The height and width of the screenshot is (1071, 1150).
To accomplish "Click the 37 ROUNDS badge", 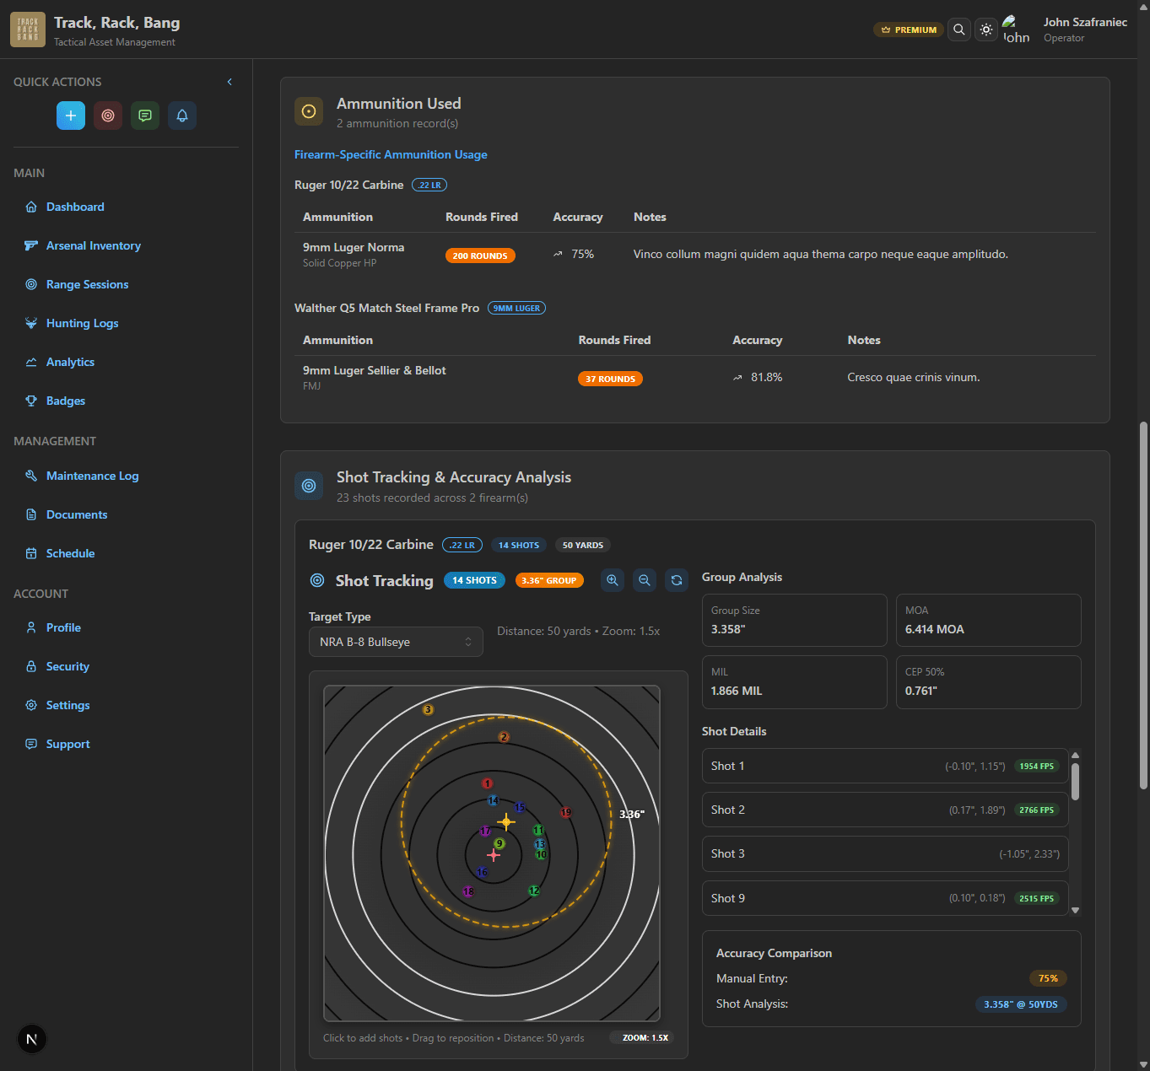I will tap(610, 379).
